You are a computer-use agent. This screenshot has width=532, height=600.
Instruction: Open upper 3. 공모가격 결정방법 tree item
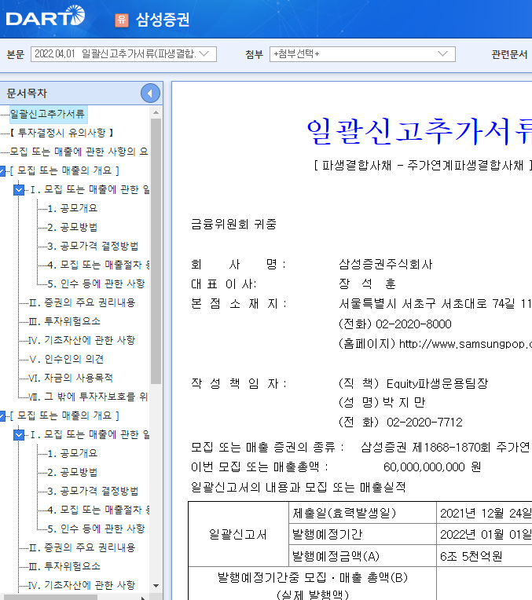click(93, 246)
